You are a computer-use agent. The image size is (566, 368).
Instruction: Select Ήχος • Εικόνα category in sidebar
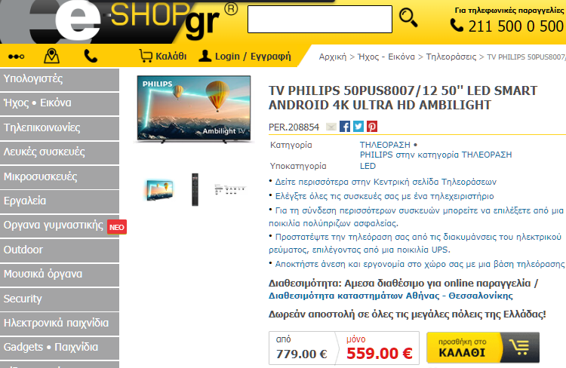click(60, 103)
